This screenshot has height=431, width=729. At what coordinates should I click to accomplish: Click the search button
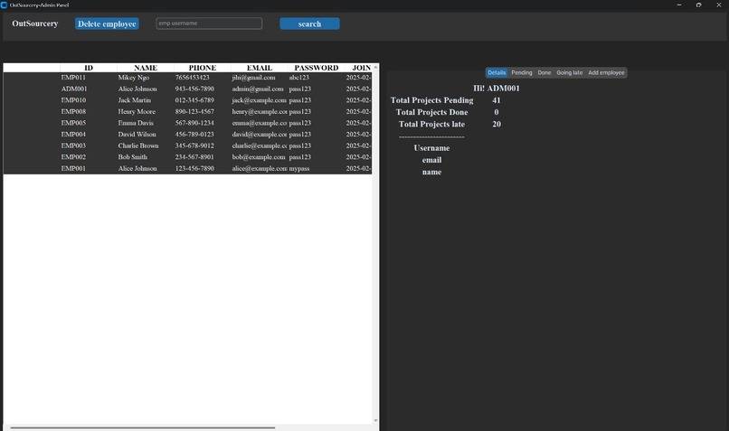(x=309, y=23)
